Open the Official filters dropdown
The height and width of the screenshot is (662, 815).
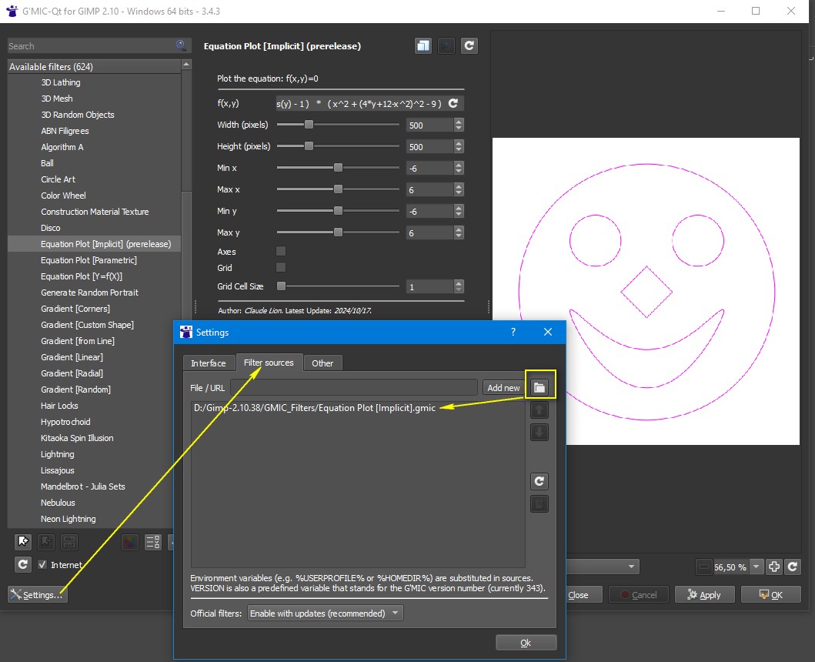326,613
